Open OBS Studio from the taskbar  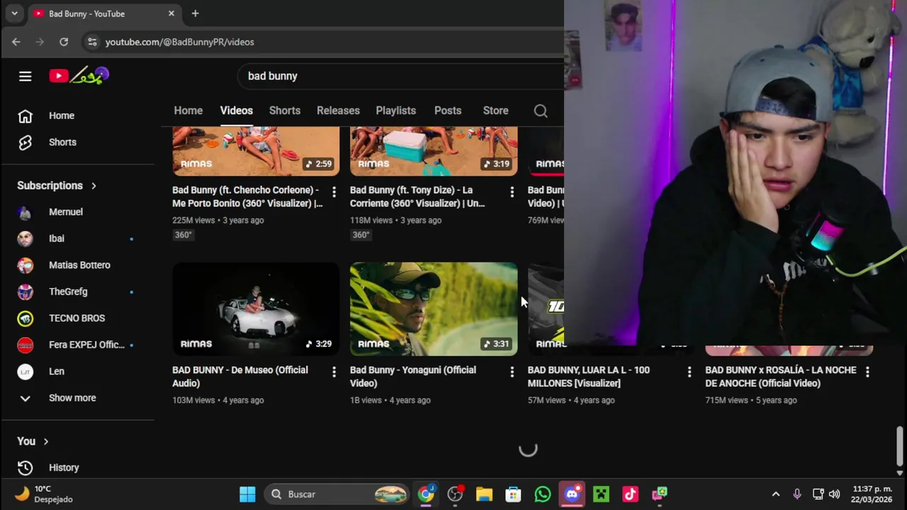click(x=455, y=494)
